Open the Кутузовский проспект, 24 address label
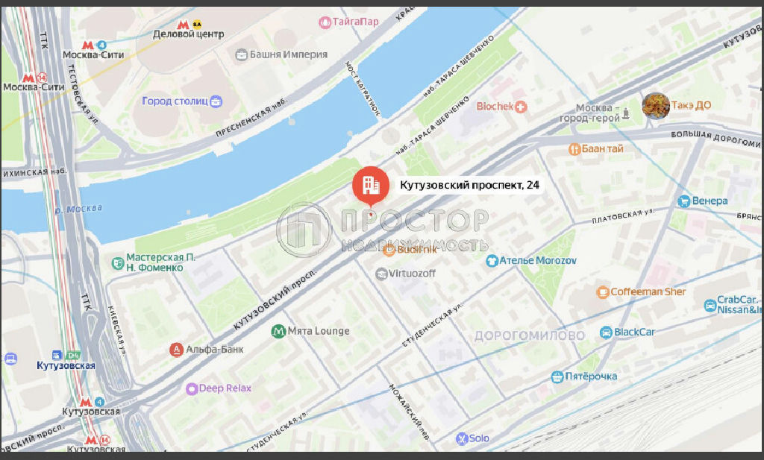The height and width of the screenshot is (460, 764). click(469, 185)
